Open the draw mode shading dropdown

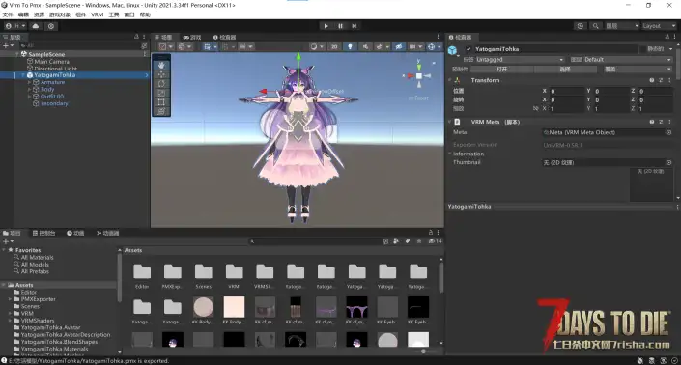point(317,47)
